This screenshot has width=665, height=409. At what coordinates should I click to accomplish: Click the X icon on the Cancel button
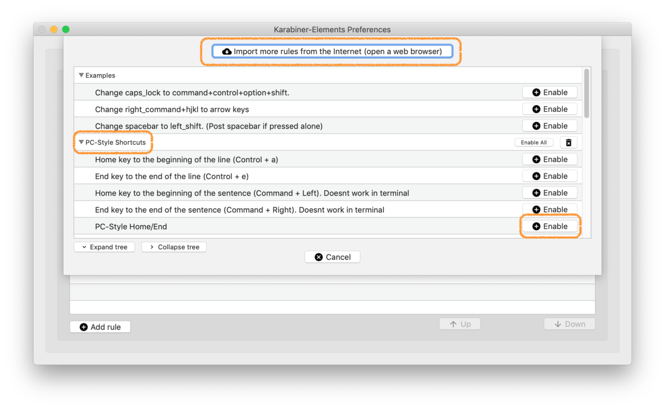319,257
